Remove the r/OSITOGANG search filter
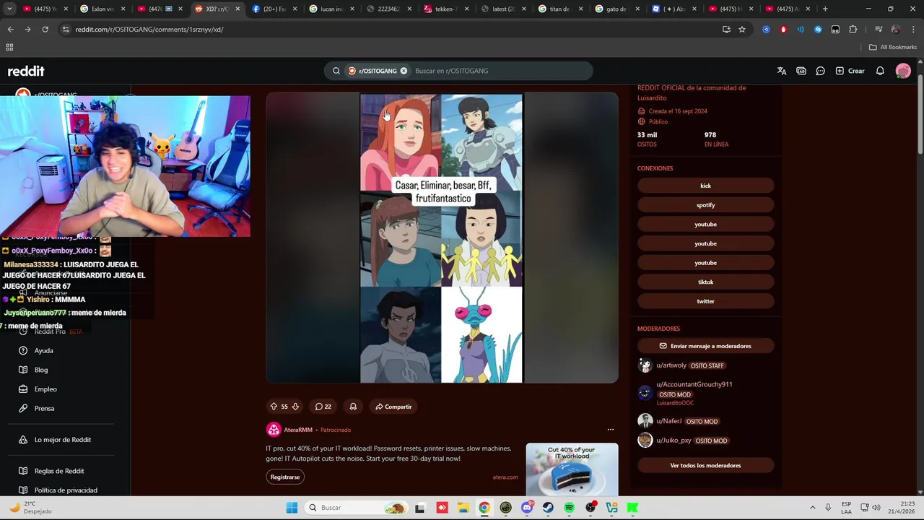Screen dimensions: 924x520 coord(404,71)
